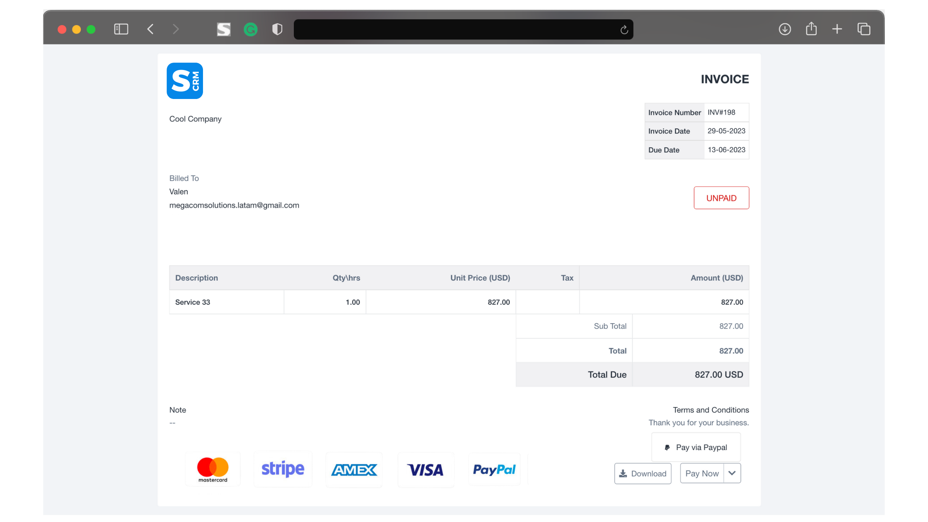Select the AMEX payment icon
Screen dimensions: 928x522
pyautogui.click(x=354, y=470)
